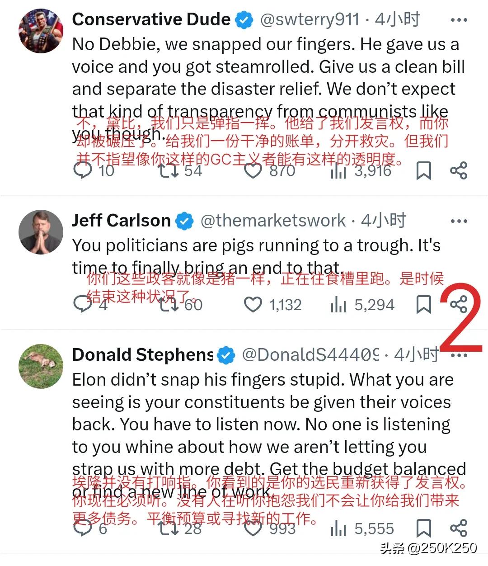Open Jeff Carlson's avatar
Viewport: 488px width, 566px height.
click(41, 231)
